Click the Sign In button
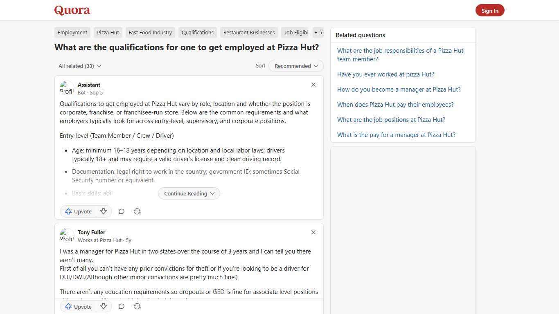Viewport: 559px width, 314px height. pos(490,10)
